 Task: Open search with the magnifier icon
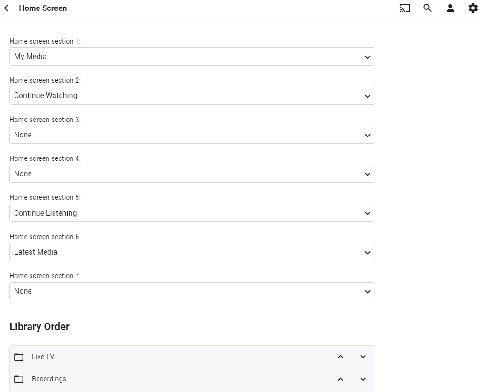pyautogui.click(x=427, y=8)
